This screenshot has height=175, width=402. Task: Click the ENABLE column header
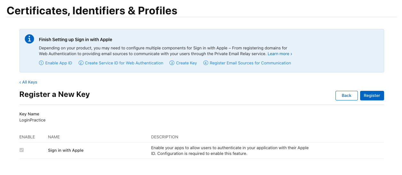click(x=27, y=137)
